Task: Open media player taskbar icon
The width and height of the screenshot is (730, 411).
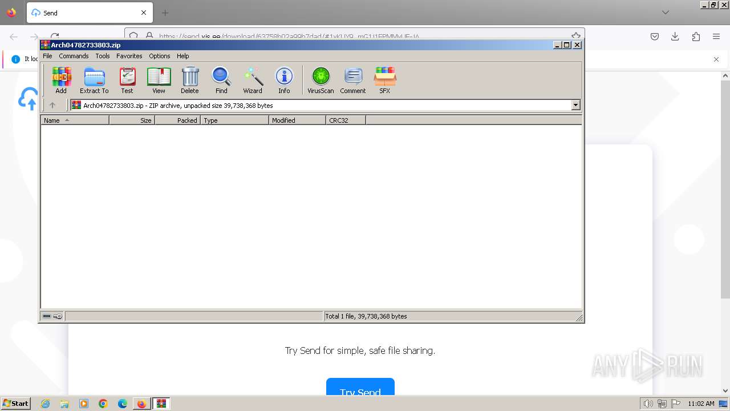Action: click(x=84, y=404)
